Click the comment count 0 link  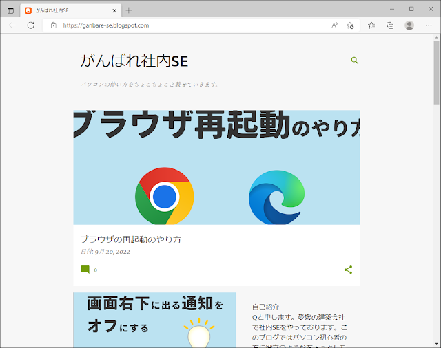click(x=96, y=270)
